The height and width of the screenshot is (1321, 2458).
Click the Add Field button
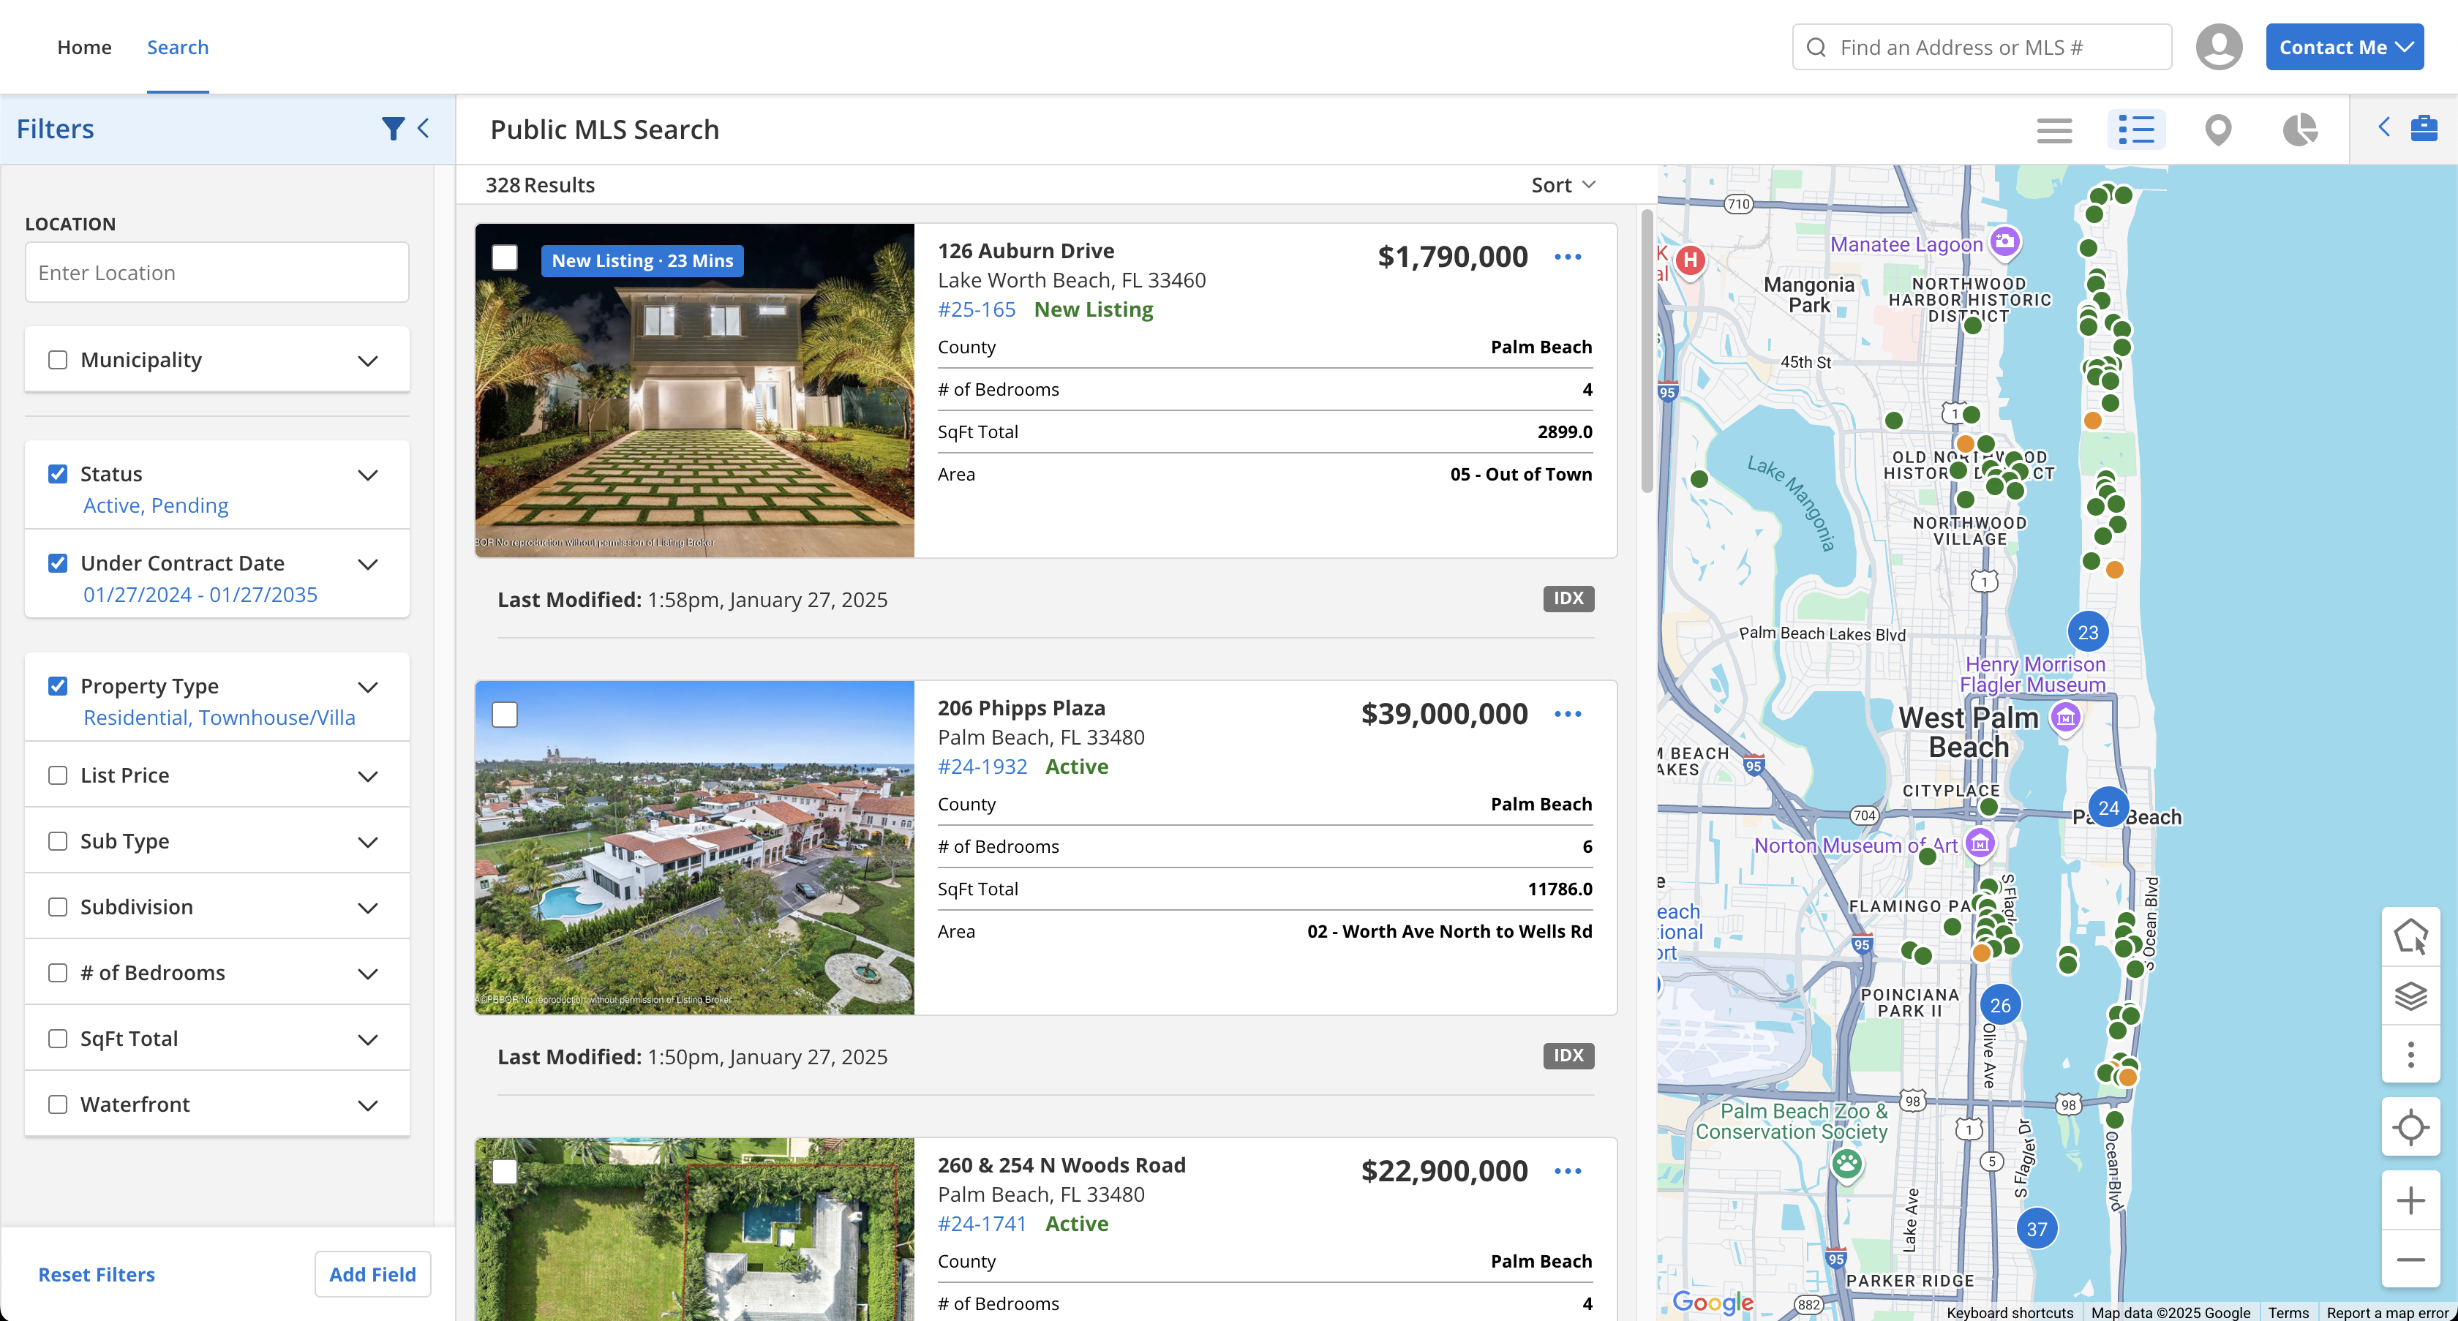pos(372,1274)
